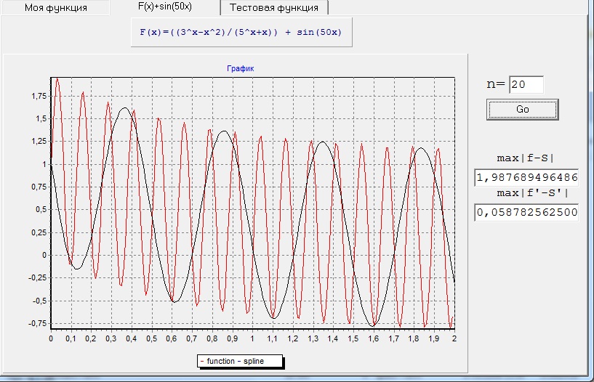Click the max|f-S| result field
This screenshot has height=382, width=594.
tap(526, 177)
